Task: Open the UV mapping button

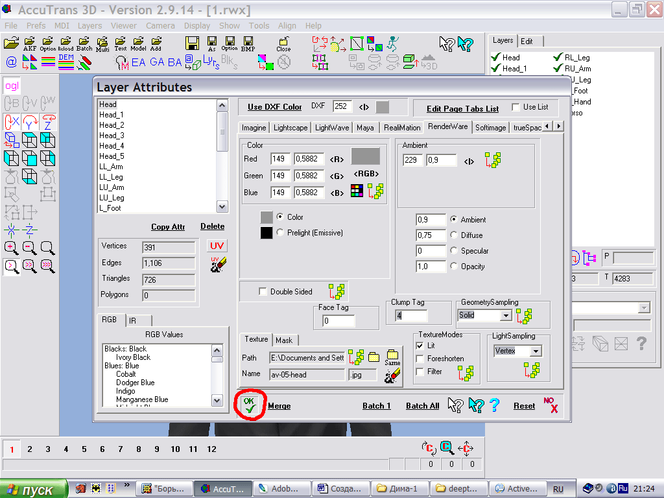Action: pos(217,246)
